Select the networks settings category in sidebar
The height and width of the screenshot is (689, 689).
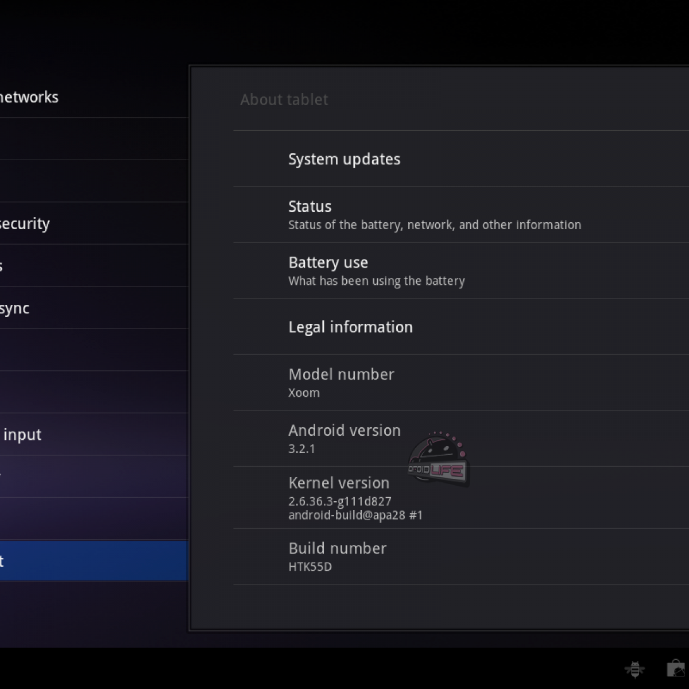(x=94, y=97)
